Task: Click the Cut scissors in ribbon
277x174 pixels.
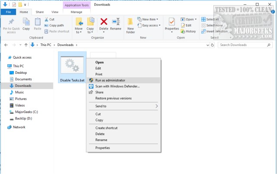Action: [47, 19]
